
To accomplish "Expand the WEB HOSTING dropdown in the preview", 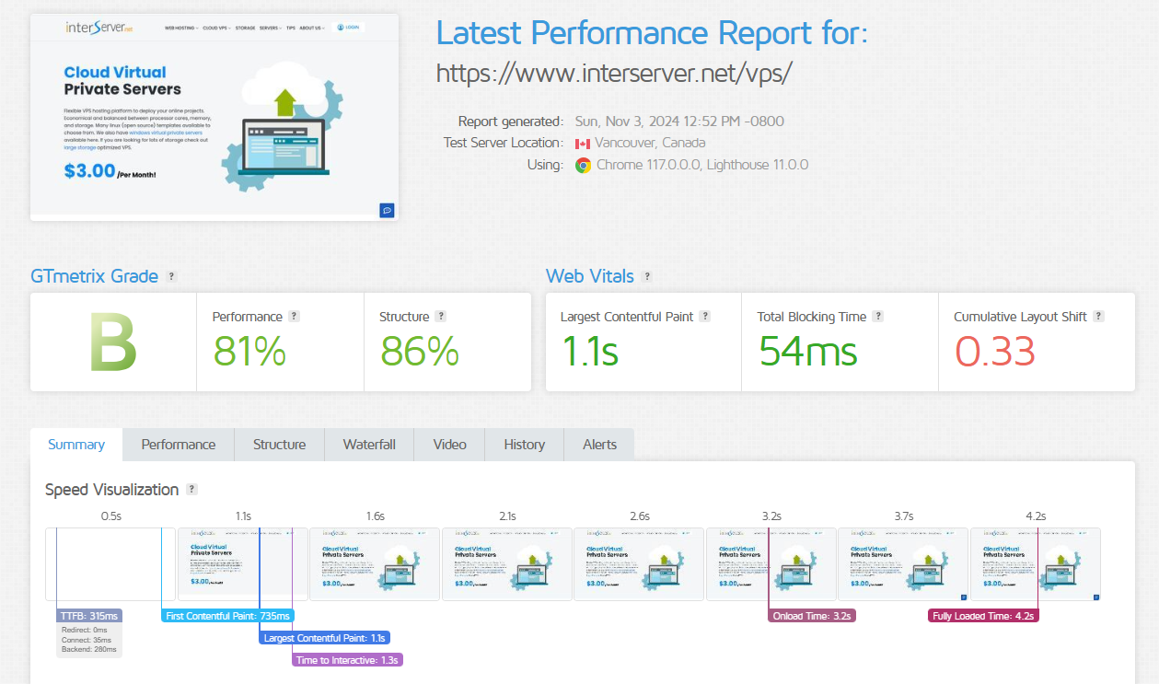I will point(180,27).
